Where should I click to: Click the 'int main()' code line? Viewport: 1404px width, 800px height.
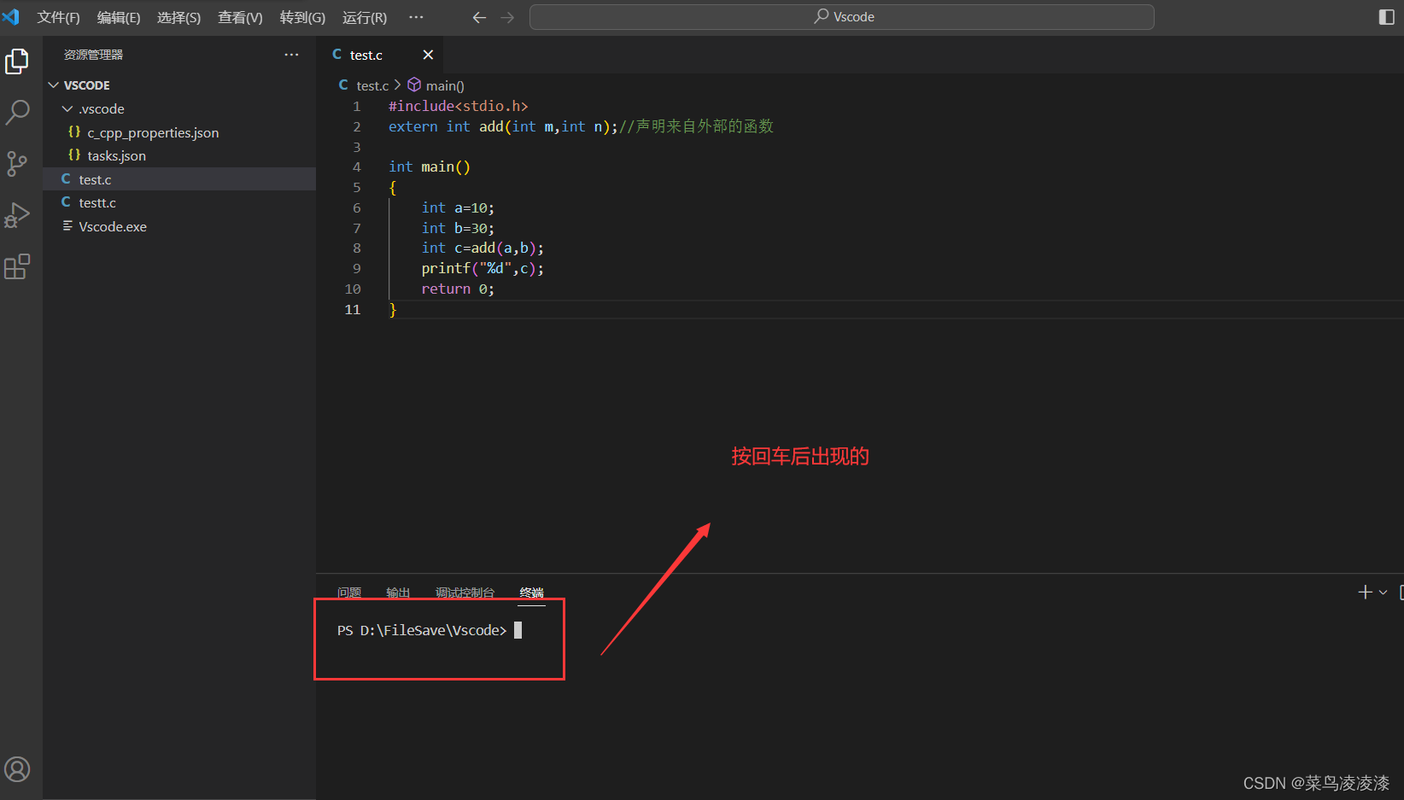tap(430, 166)
